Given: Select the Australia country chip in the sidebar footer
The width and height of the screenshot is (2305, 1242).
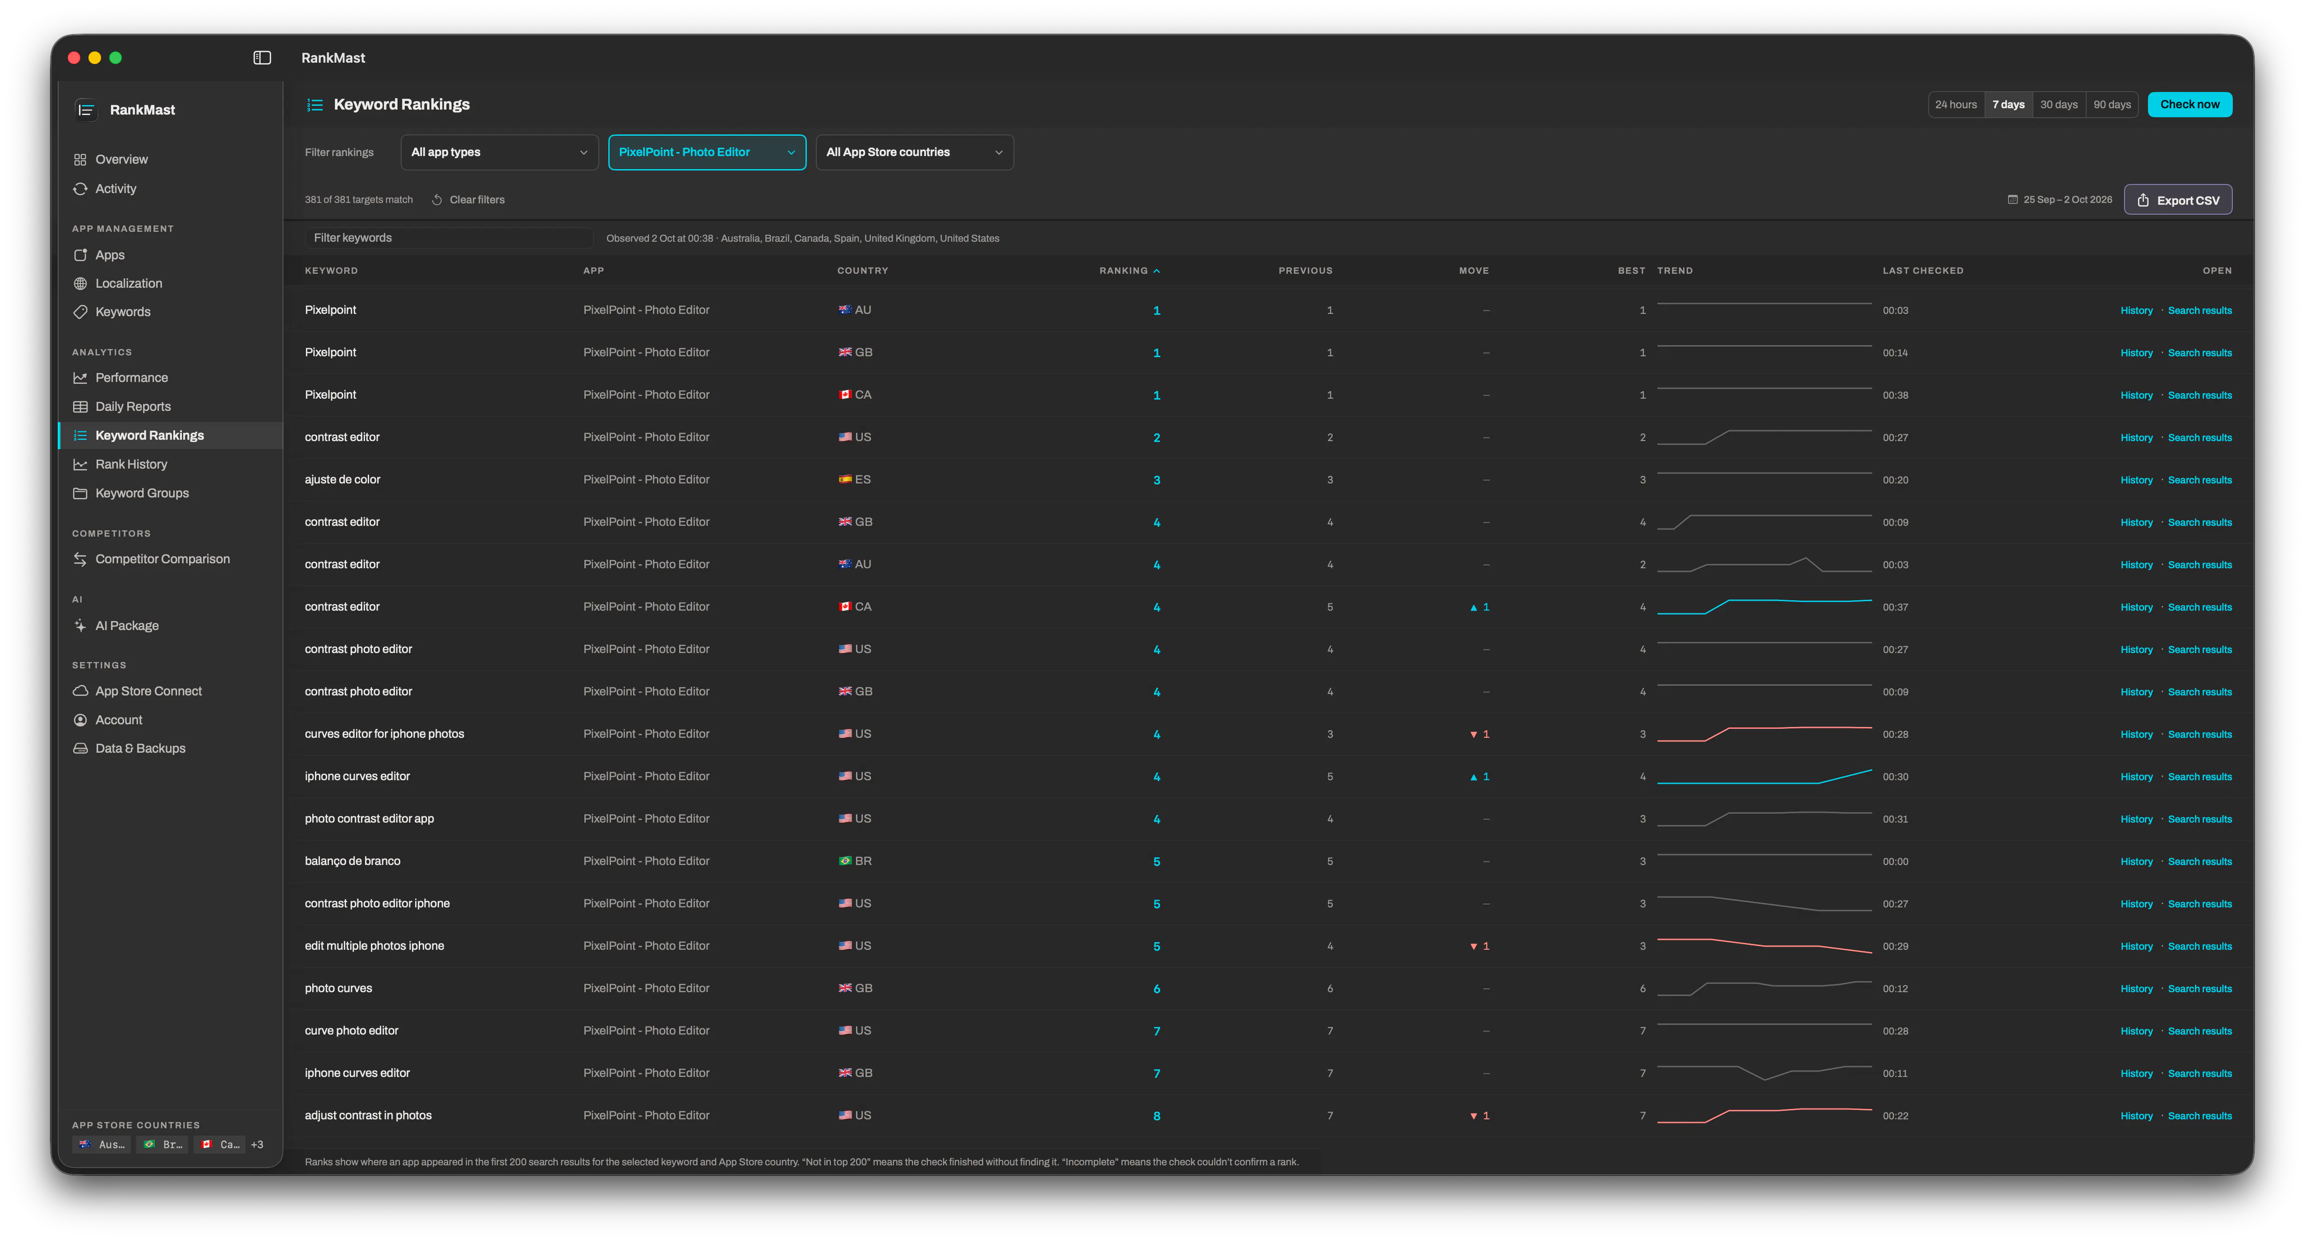Looking at the screenshot, I should coord(102,1145).
